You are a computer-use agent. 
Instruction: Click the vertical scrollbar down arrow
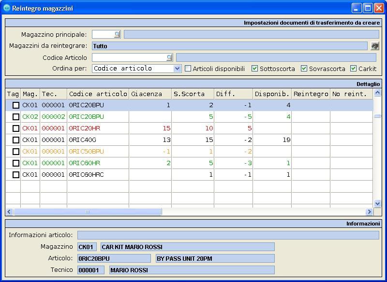point(377,203)
